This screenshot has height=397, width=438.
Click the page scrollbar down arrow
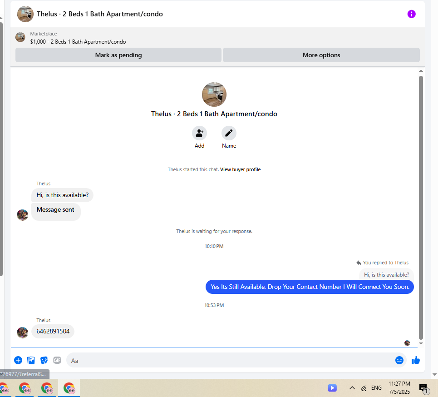tap(434, 374)
